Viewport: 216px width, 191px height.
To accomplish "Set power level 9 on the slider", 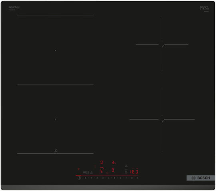I will [138, 178].
